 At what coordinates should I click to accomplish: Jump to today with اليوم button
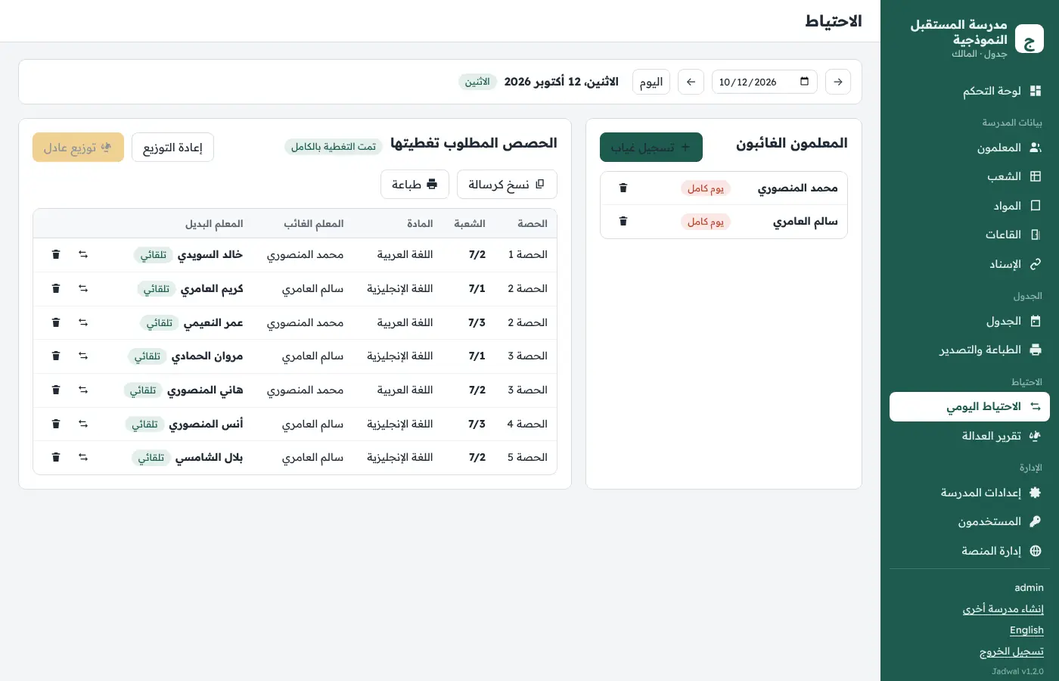651,82
